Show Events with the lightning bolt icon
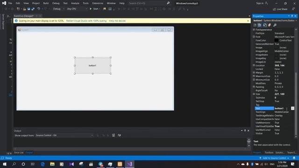299x168 pixels. tap(270, 25)
